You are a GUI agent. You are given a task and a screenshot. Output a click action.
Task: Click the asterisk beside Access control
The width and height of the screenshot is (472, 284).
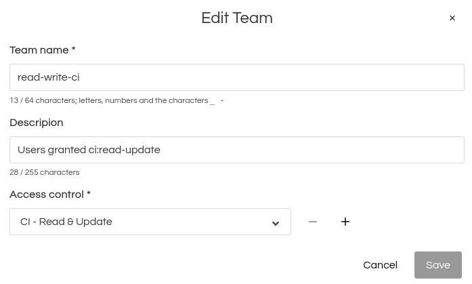(88, 195)
